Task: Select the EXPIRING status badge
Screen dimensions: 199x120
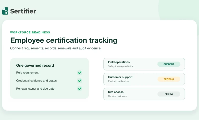Action: coord(169,79)
